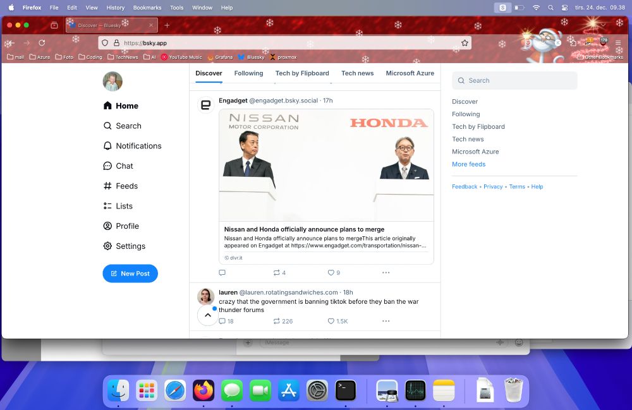The height and width of the screenshot is (410, 632).
Task: Open Nissan and Honda merge headline
Action: [x=305, y=229]
